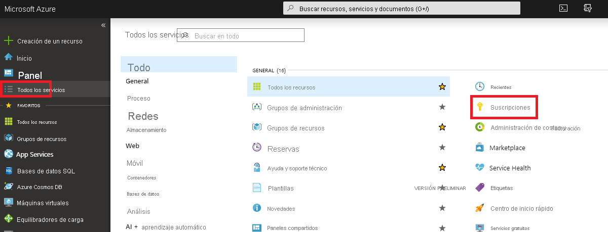Open the Etiquetas link
608x232 pixels.
coord(502,188)
